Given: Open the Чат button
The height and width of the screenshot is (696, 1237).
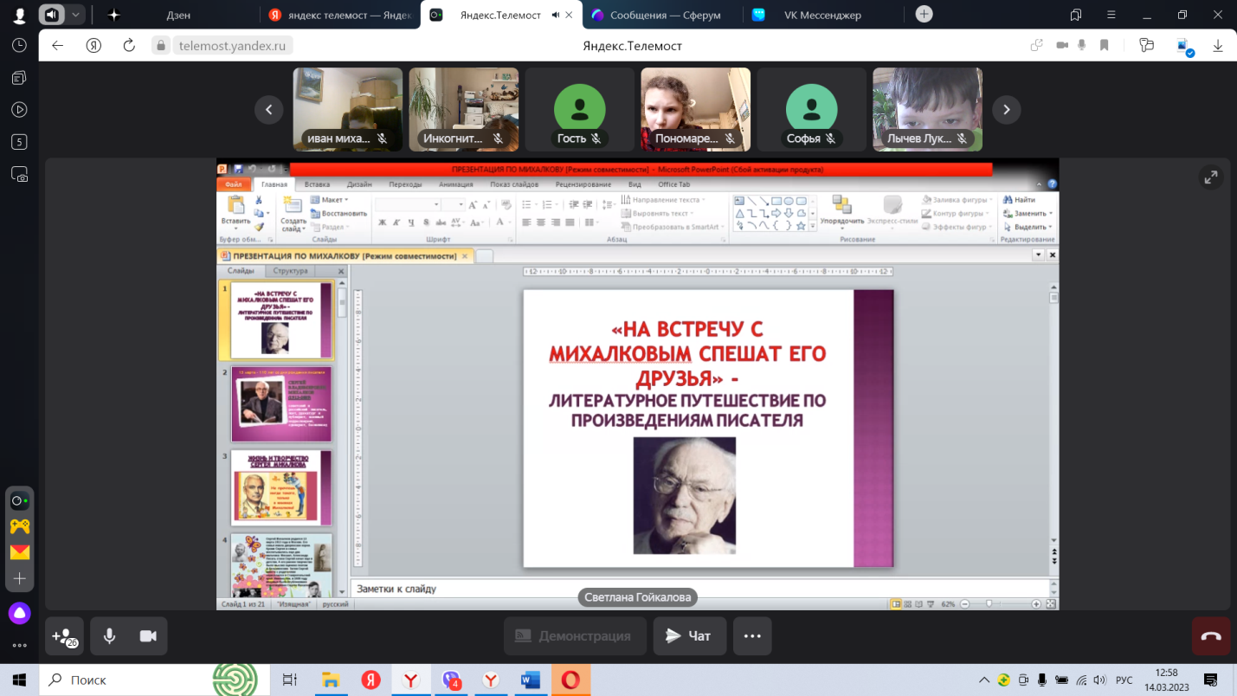Looking at the screenshot, I should point(690,636).
